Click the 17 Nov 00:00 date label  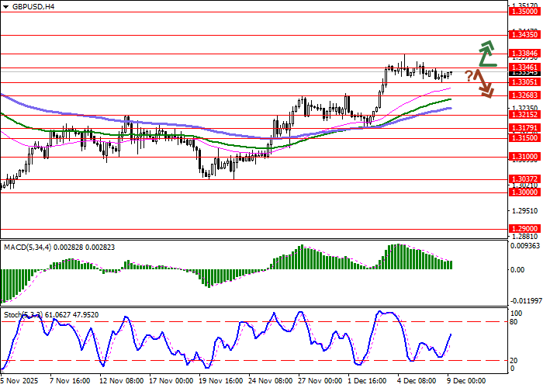[171, 381]
